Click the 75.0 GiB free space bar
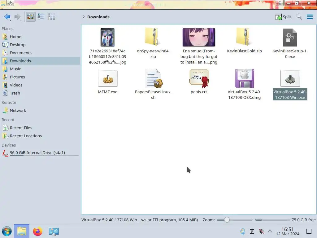This screenshot has height=238, width=317. pos(272,220)
